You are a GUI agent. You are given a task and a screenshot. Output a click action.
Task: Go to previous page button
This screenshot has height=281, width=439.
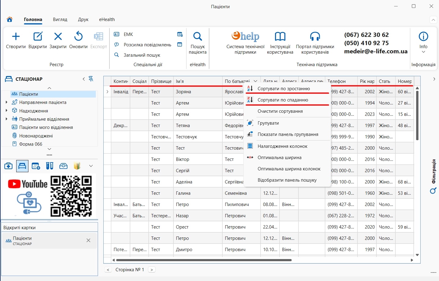pos(108,270)
